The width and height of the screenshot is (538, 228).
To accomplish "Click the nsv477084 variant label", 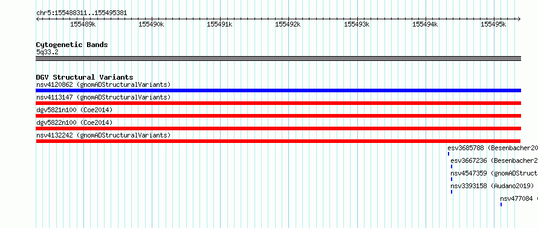I will coord(519,199).
